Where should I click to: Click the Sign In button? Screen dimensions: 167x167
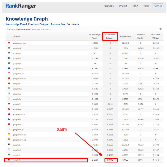(158, 6)
